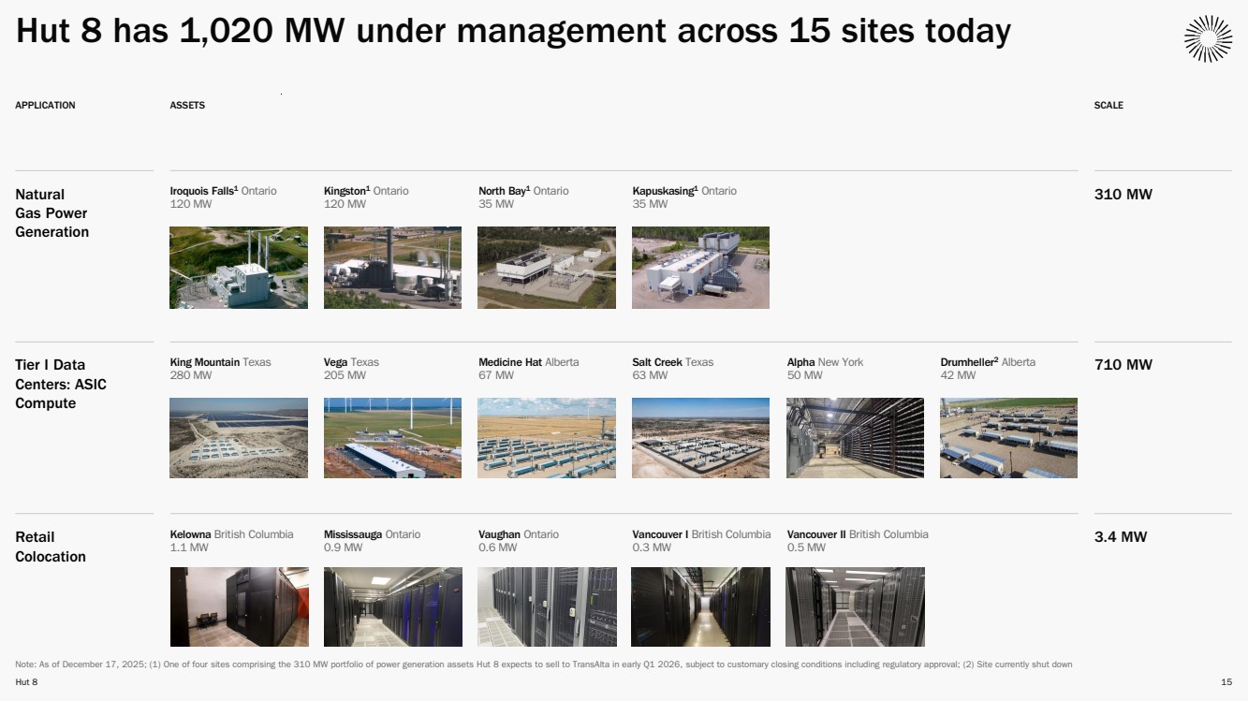1248x701 pixels.
Task: Select the Iroquois Falls plant photo
Action: point(239,268)
